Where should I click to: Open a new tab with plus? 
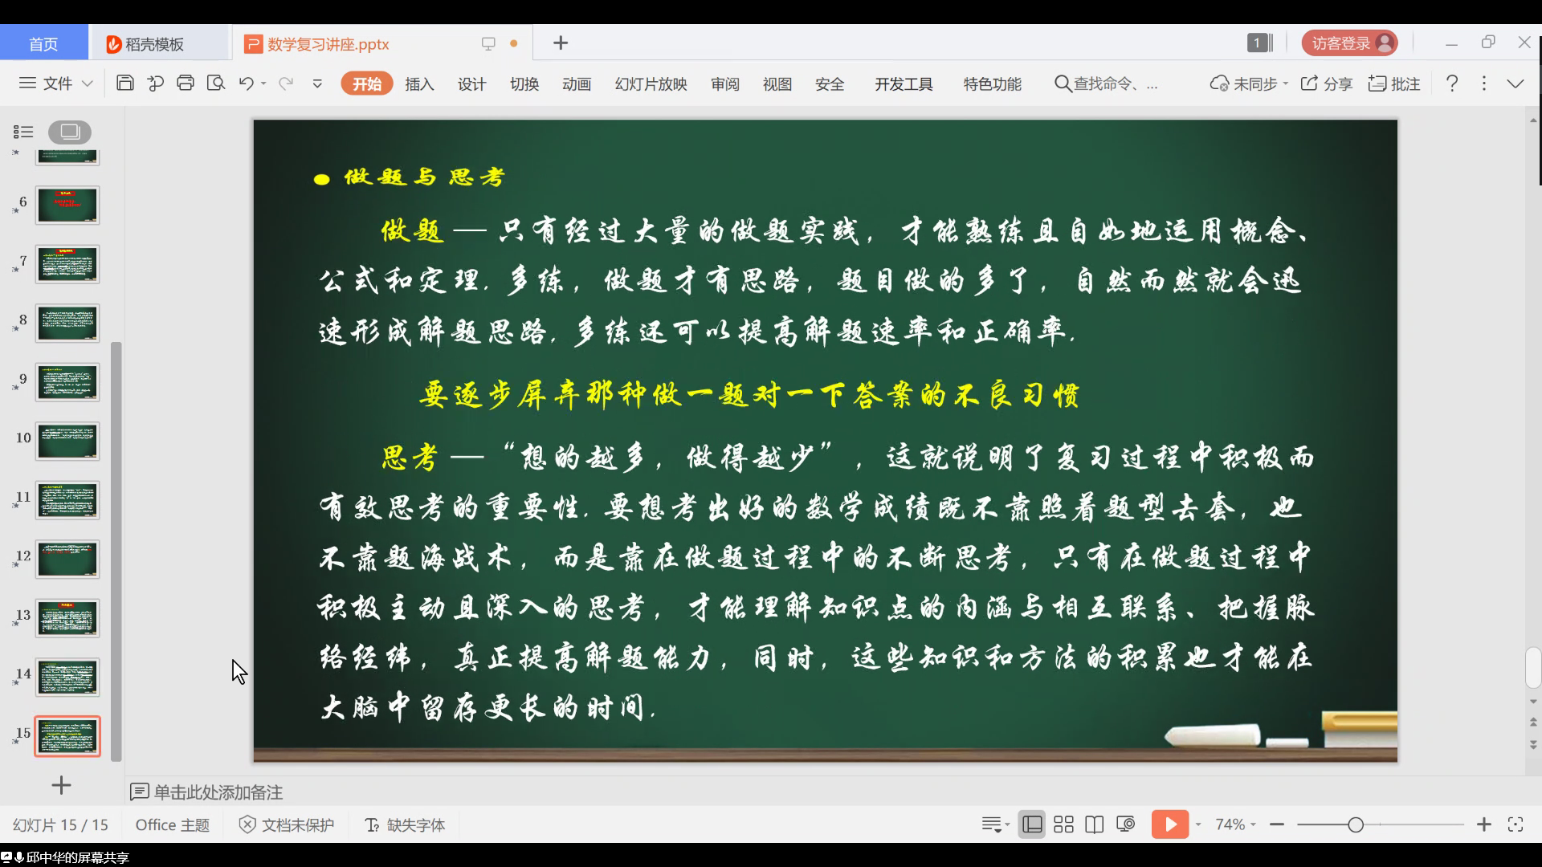click(561, 43)
